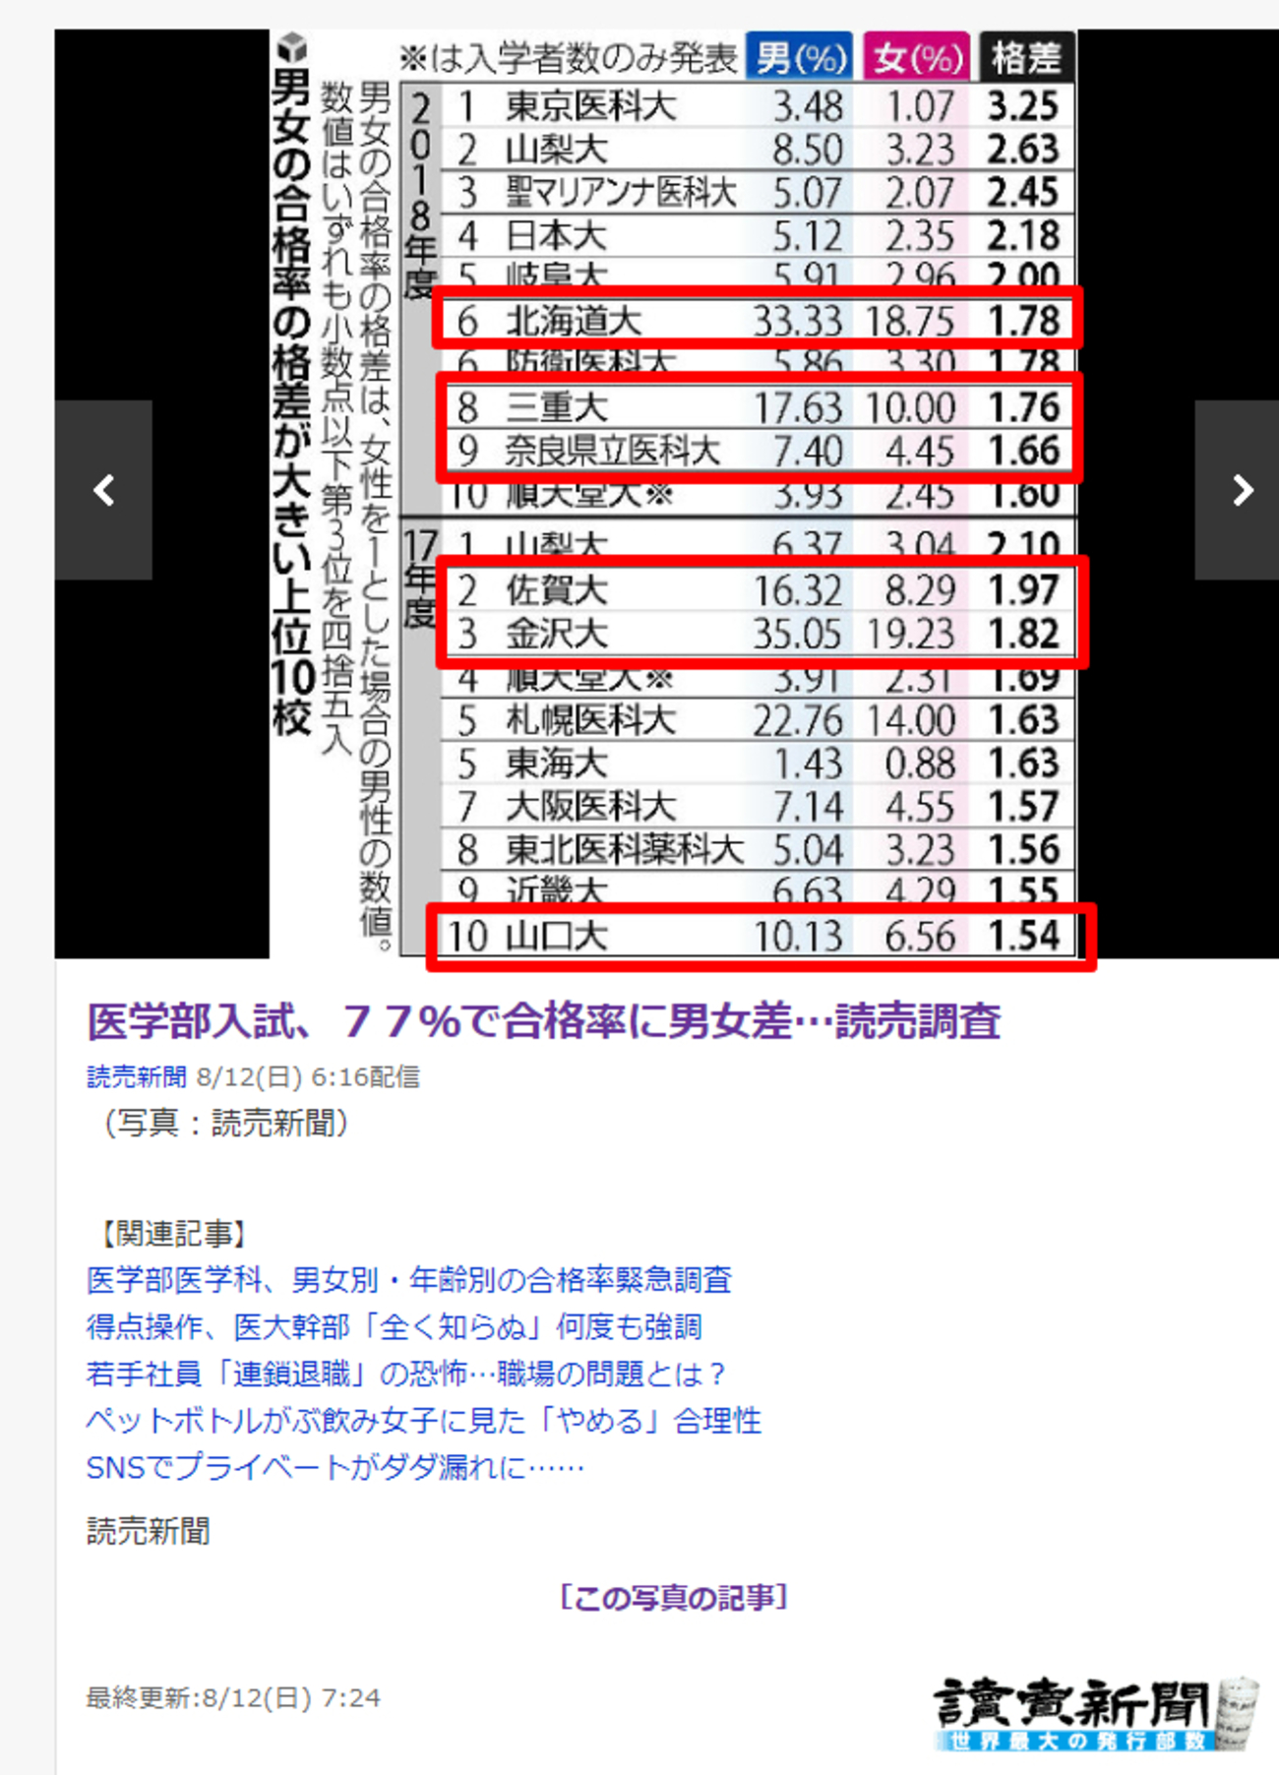
Task: Open related article 医学部医学科、男女別・年齢別の合格率緊急調査
Action: click(x=409, y=1279)
